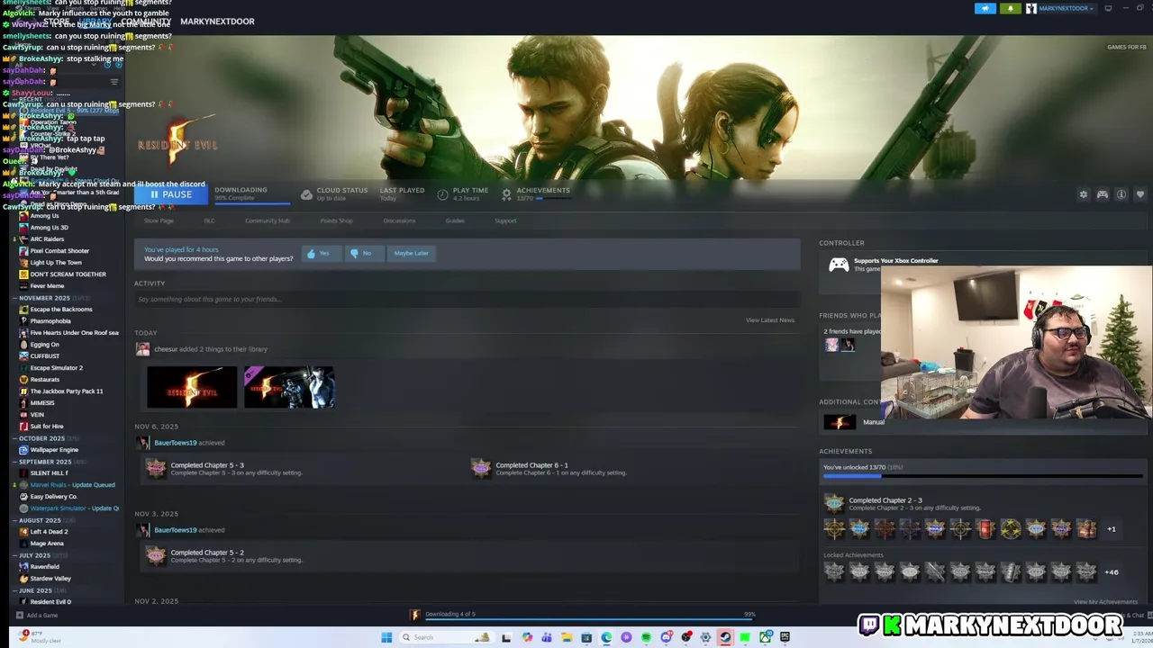This screenshot has height=648, width=1153.
Task: Click play time clock icon
Action: [x=442, y=194]
